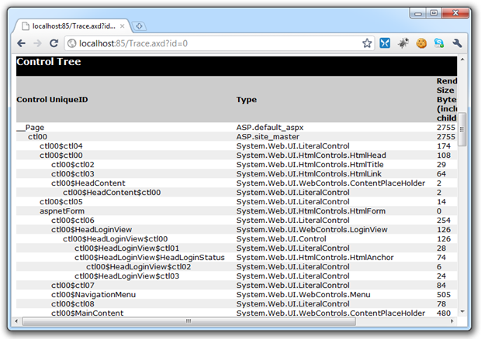Viewport: 481px width, 339px height.
Task: Minimize the browser window
Action: pyautogui.click(x=418, y=13)
